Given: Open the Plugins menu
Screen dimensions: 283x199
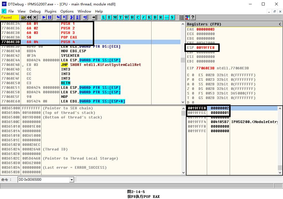Looking at the screenshot, I should pyautogui.click(x=50, y=11).
